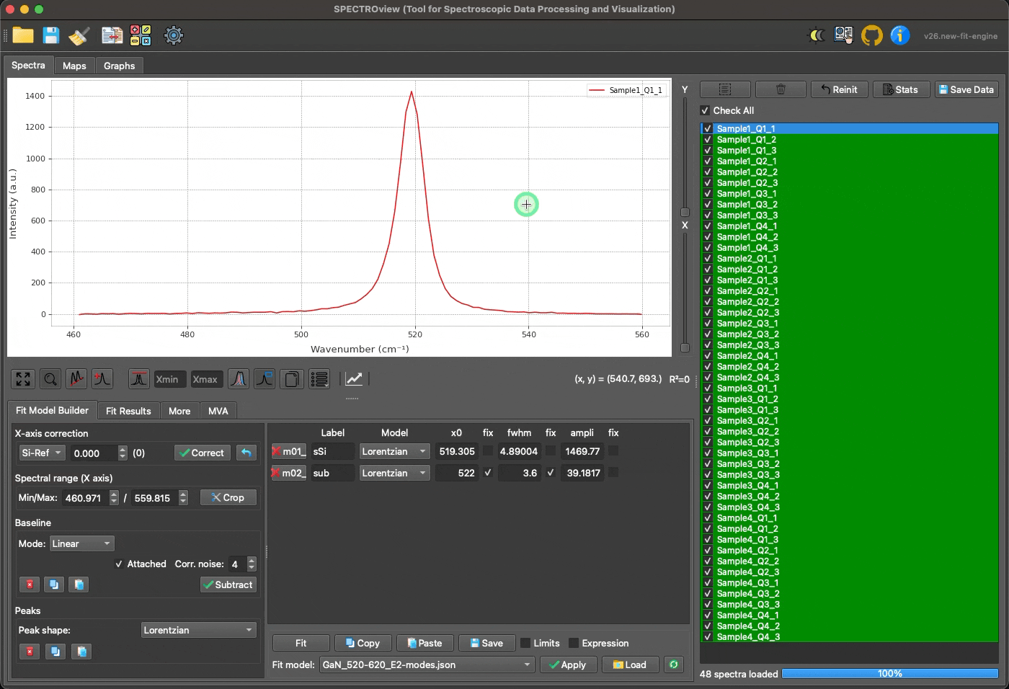Open the Fit model file dropdown
This screenshot has height=689, width=1009.
427,664
